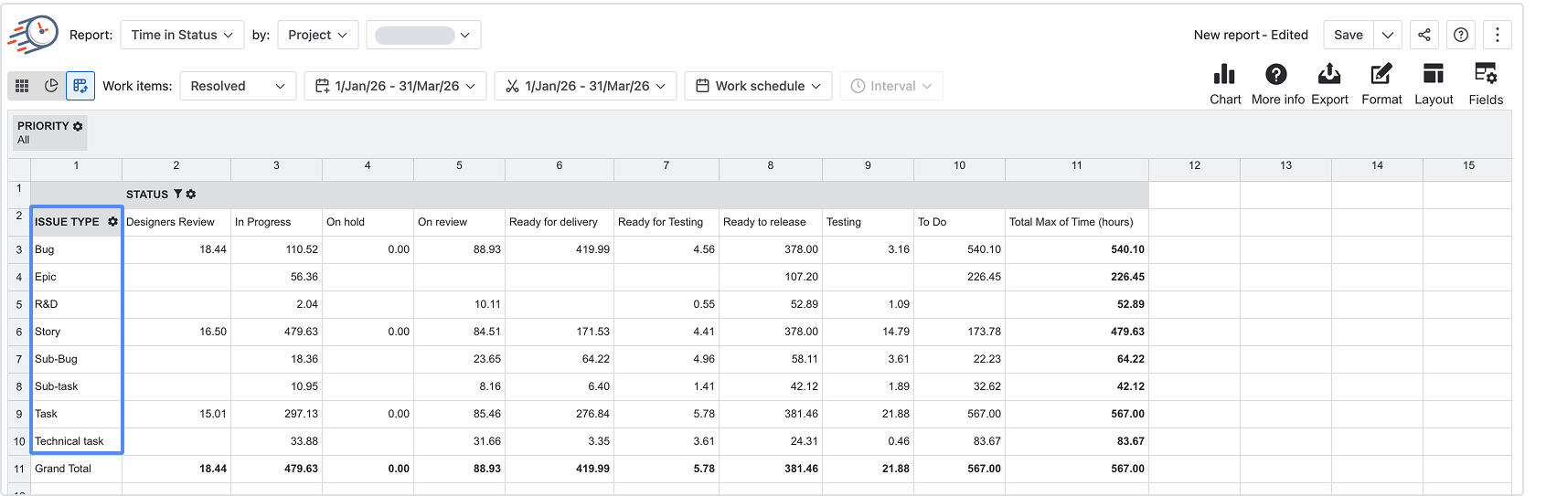1546x496 pixels.
Task: Click the Save button
Action: click(x=1349, y=35)
